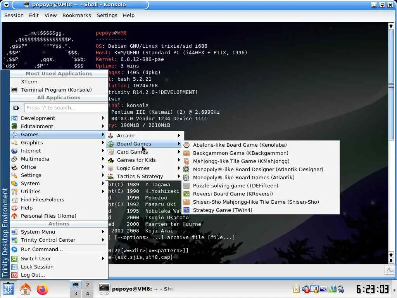This screenshot has width=397, height=298.
Task: Click the taskbar digital clock
Action: click(x=373, y=289)
